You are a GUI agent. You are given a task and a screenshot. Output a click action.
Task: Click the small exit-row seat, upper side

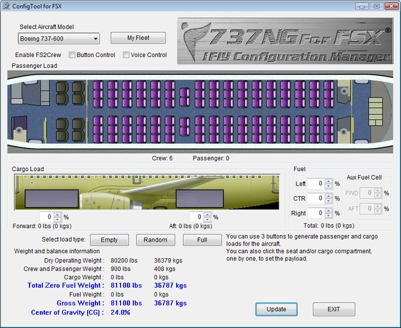(184, 97)
